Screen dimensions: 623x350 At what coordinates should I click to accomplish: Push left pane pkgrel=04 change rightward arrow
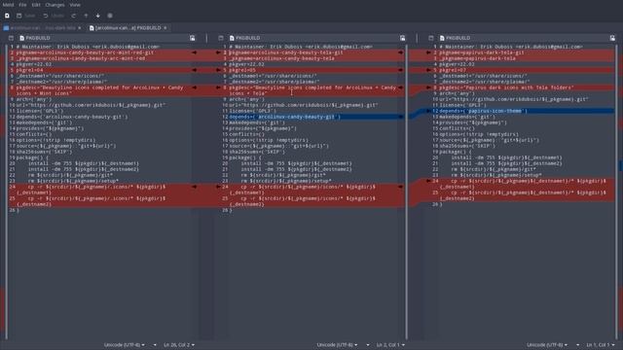[x=195, y=70]
